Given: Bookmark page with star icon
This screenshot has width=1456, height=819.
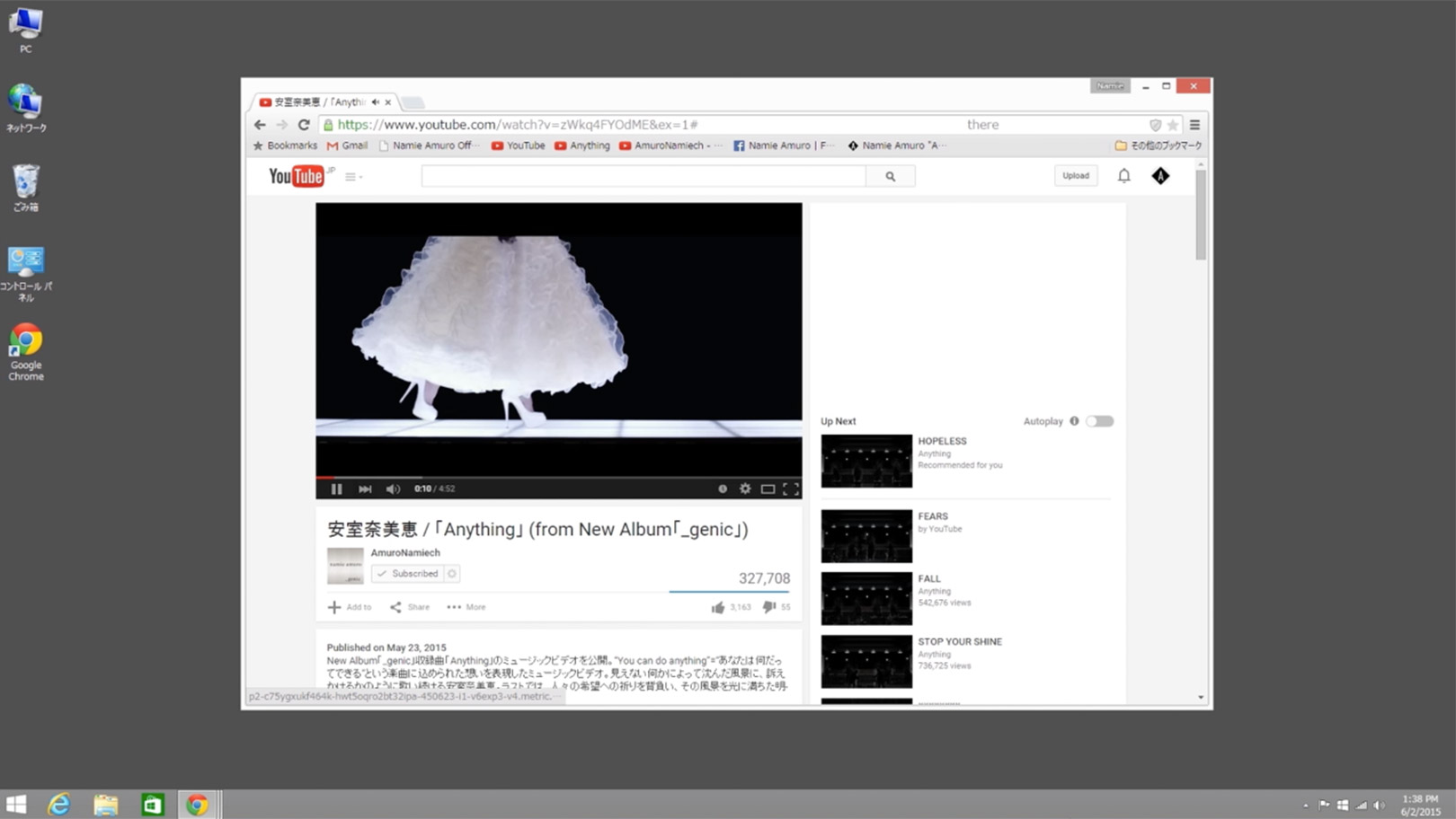Looking at the screenshot, I should tap(1172, 125).
